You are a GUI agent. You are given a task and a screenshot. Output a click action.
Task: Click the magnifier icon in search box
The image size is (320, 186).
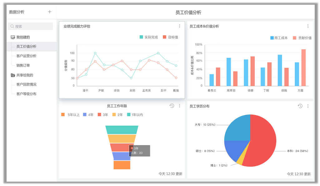pos(12,27)
